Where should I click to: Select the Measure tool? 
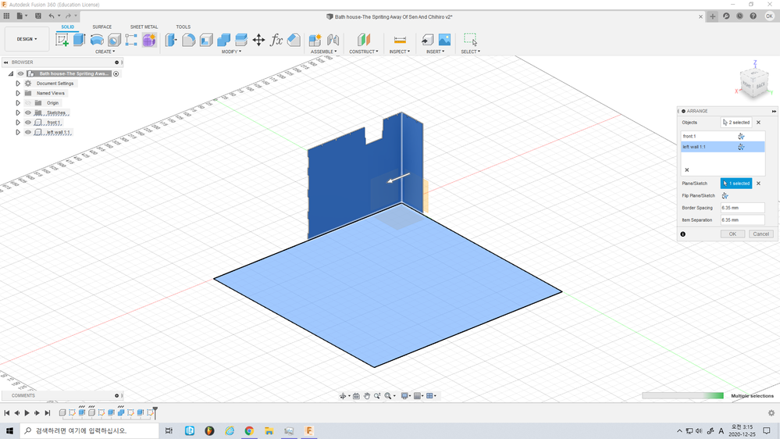coord(400,40)
